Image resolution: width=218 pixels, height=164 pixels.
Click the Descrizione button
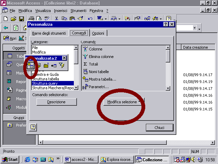[56, 102]
